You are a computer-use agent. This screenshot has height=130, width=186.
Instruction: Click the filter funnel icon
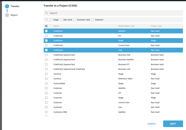pos(47,20)
